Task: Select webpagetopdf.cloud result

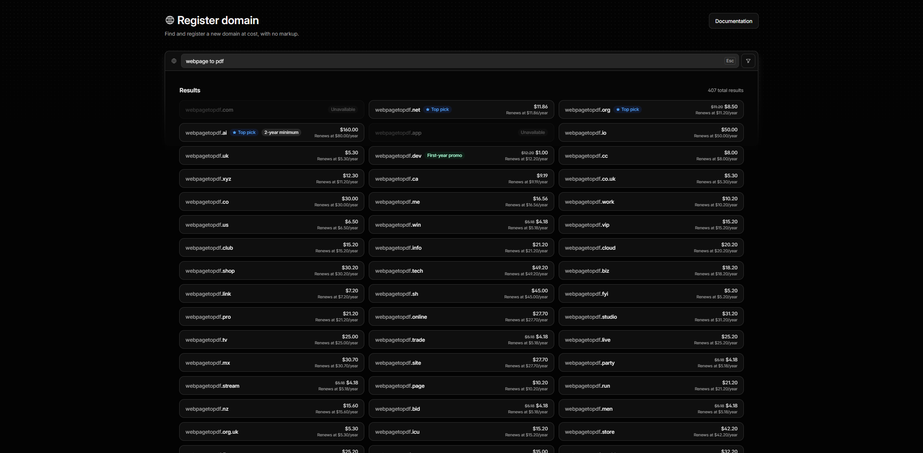Action: pyautogui.click(x=651, y=247)
